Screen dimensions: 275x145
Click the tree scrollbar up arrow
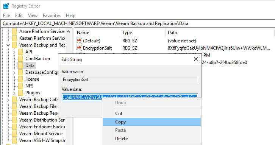coord(69,31)
